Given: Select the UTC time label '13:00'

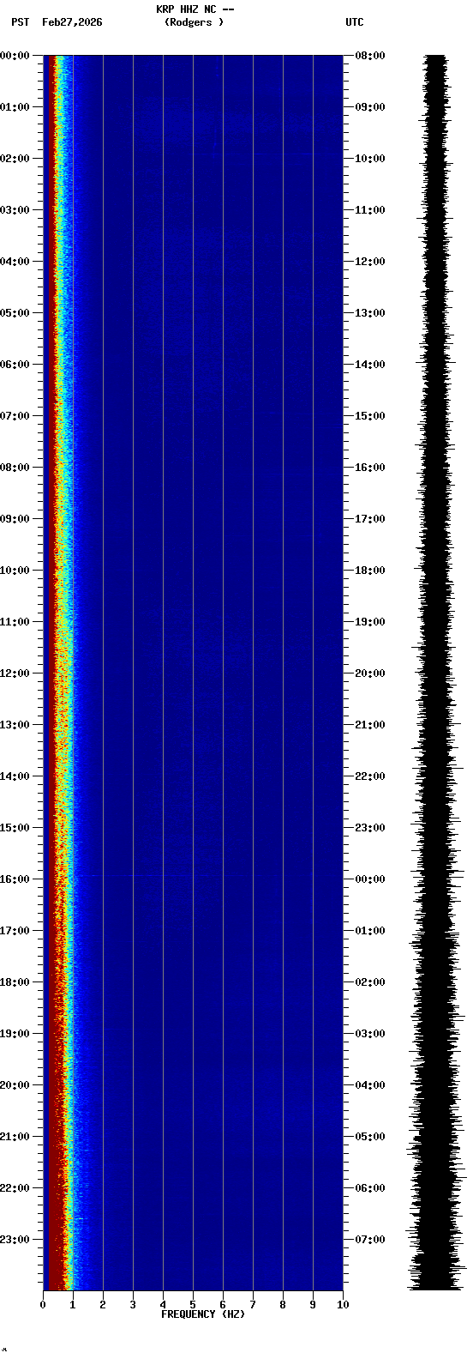Looking at the screenshot, I should point(370,313).
